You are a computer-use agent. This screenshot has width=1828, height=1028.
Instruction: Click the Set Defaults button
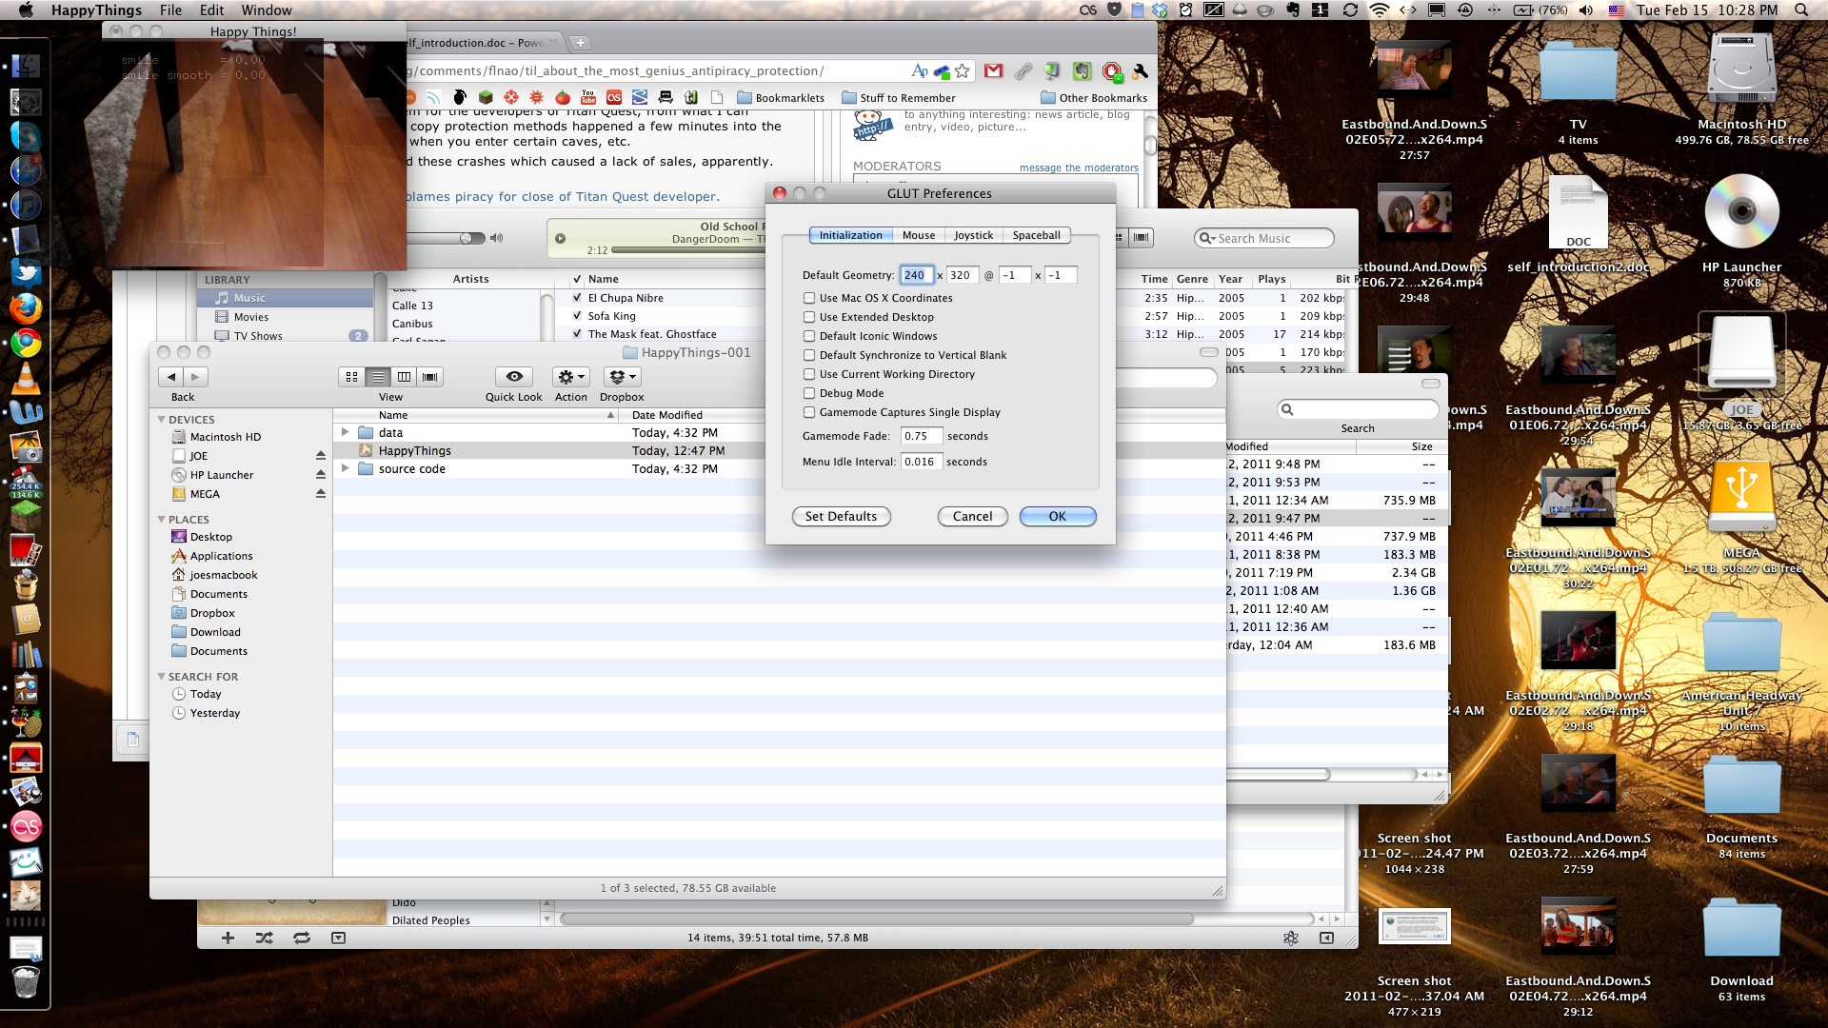[841, 516]
